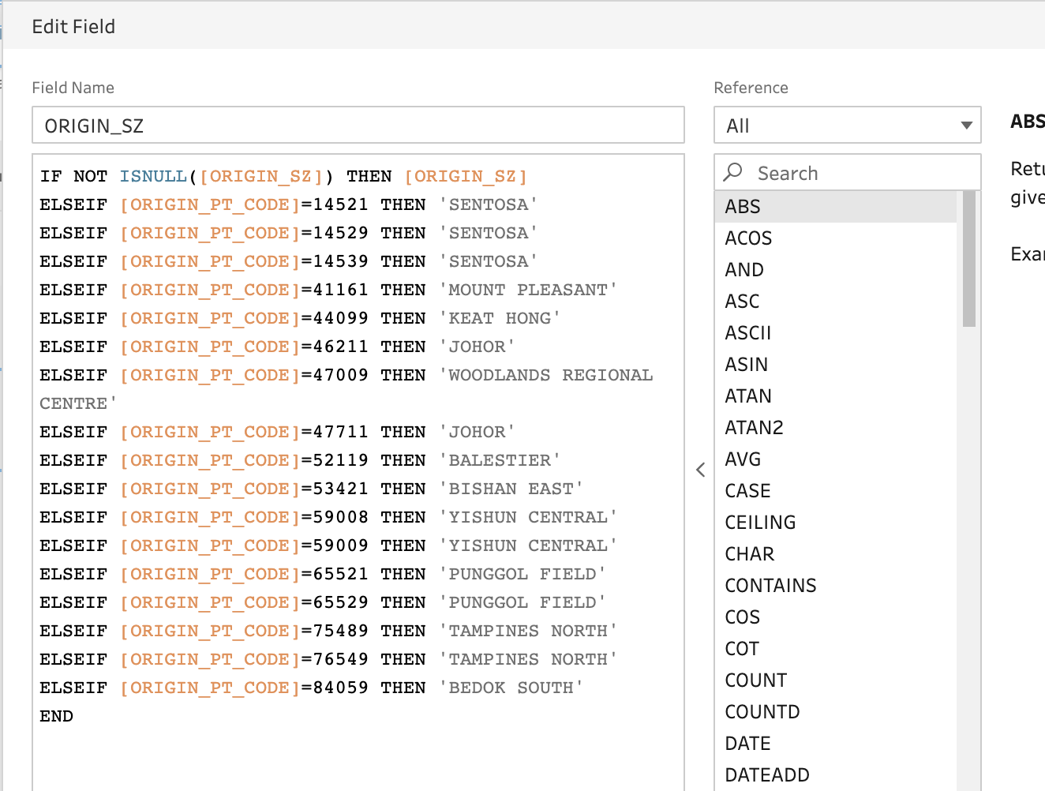This screenshot has height=791, width=1045.
Task: Choose CASE in the function list
Action: pos(747,491)
